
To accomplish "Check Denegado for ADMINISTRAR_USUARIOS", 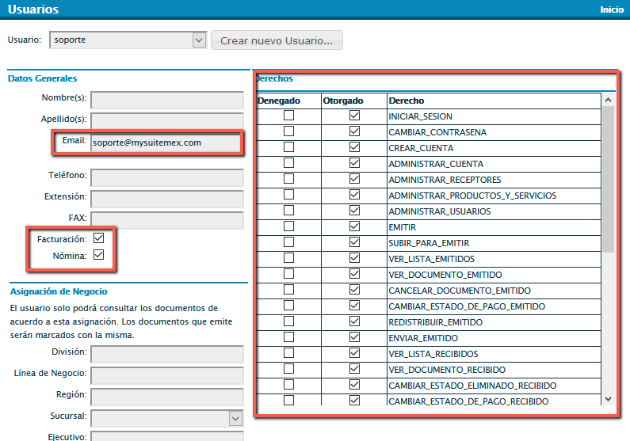I will tap(289, 211).
